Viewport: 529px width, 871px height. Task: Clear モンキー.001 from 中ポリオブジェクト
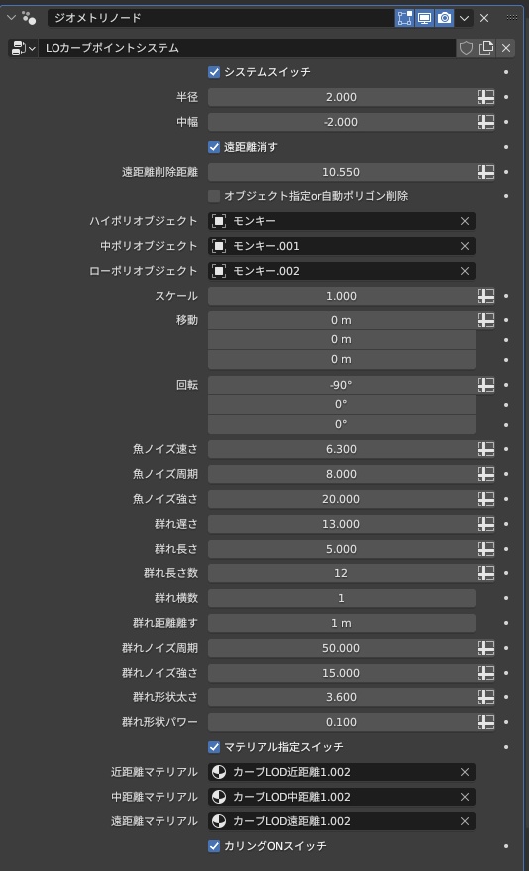click(465, 246)
